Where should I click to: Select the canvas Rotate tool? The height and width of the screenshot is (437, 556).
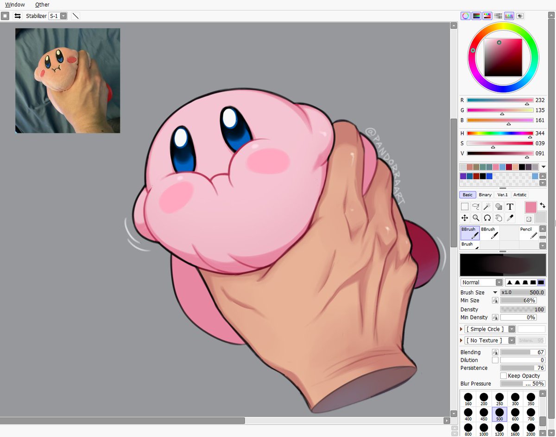[486, 218]
